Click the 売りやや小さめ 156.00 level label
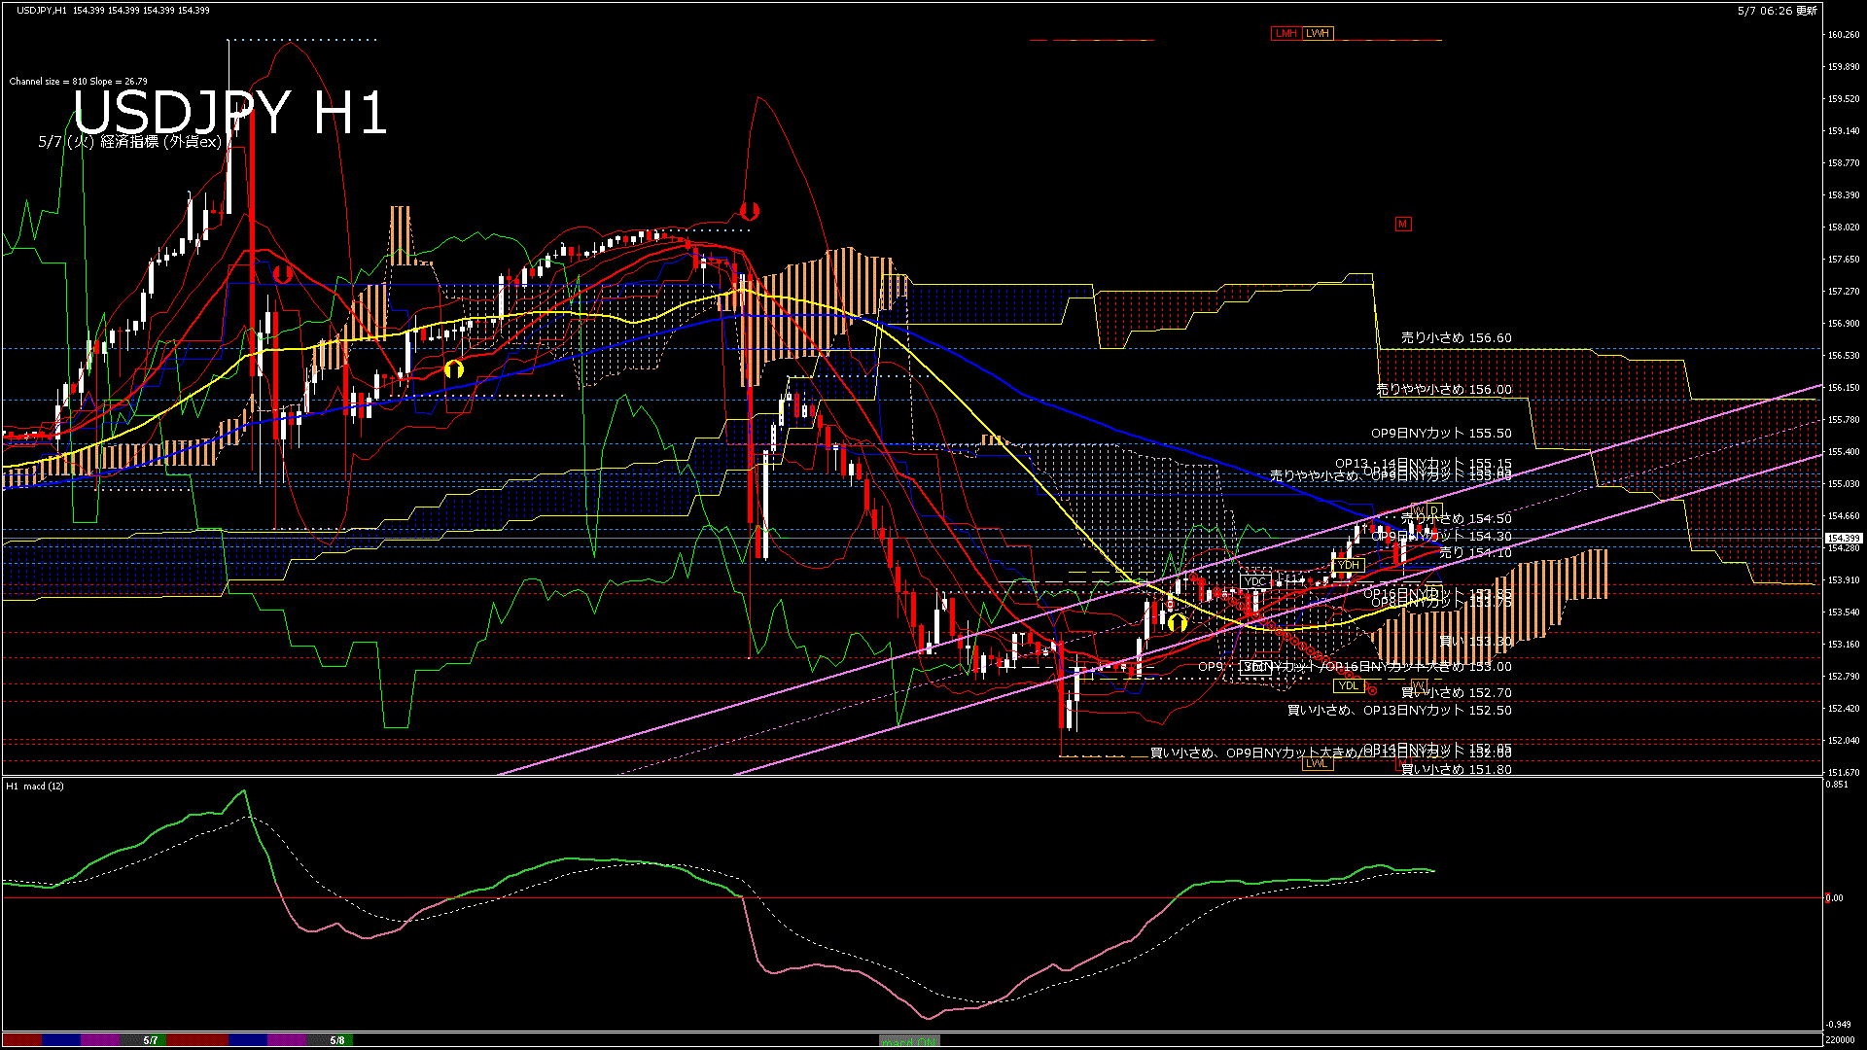This screenshot has height=1050, width=1867. coord(1444,389)
